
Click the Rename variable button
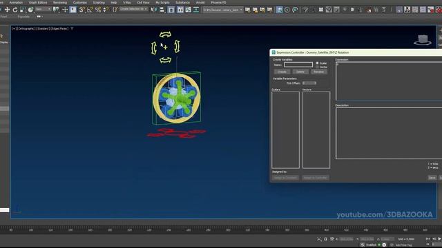point(319,72)
